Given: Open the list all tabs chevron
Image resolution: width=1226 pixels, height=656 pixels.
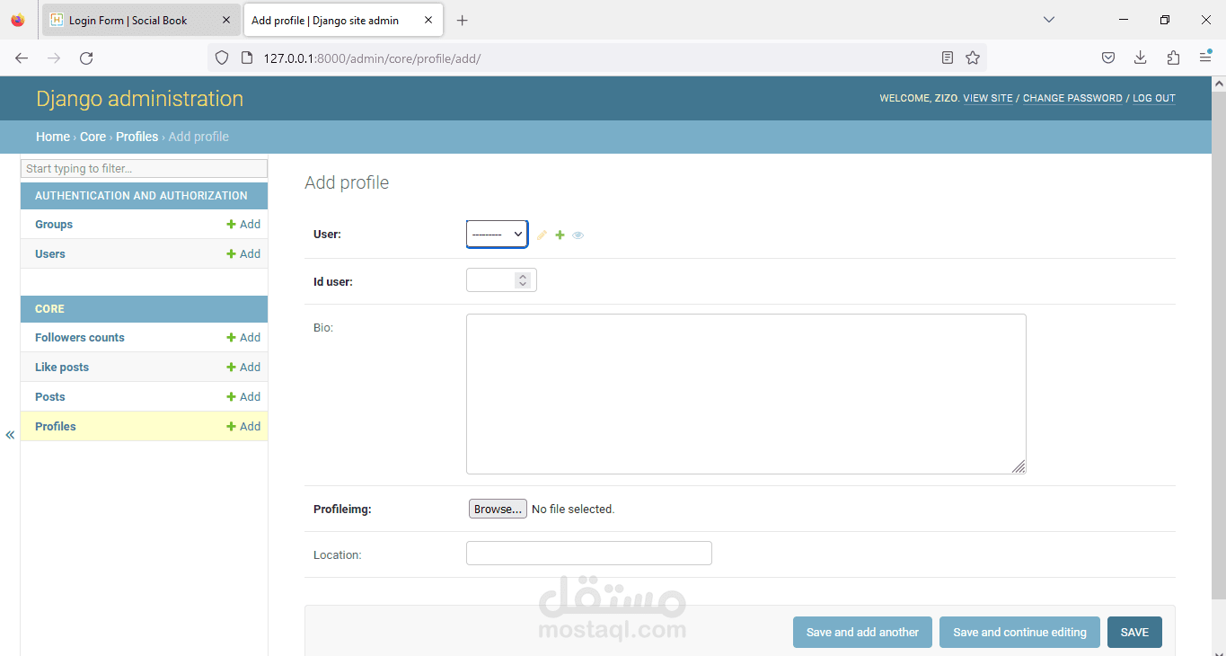Looking at the screenshot, I should click(x=1049, y=20).
